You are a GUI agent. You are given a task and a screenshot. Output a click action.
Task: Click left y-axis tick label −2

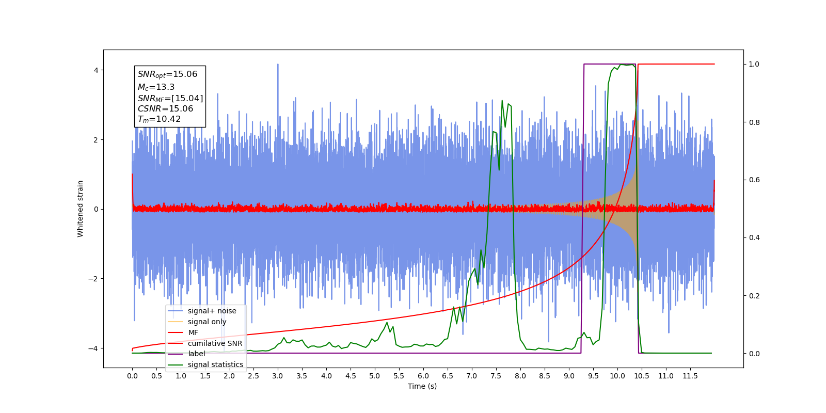coord(92,279)
